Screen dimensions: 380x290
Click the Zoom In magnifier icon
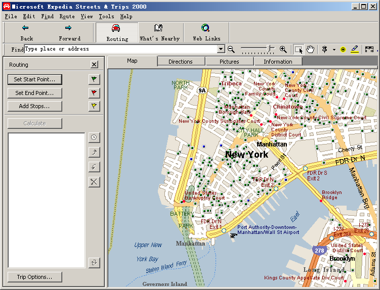[283, 50]
